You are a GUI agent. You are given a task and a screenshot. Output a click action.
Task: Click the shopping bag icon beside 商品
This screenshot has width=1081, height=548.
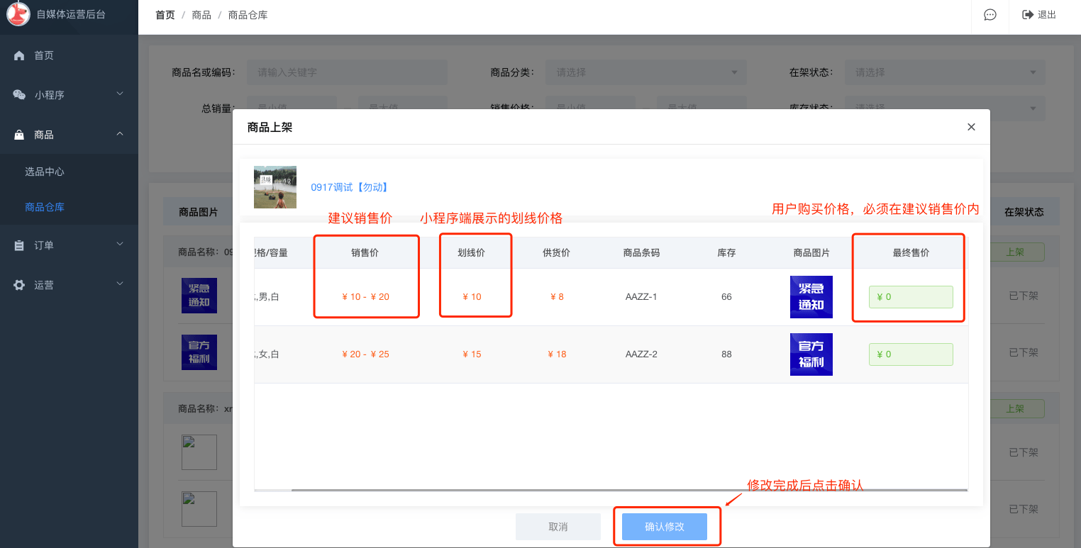tap(19, 135)
